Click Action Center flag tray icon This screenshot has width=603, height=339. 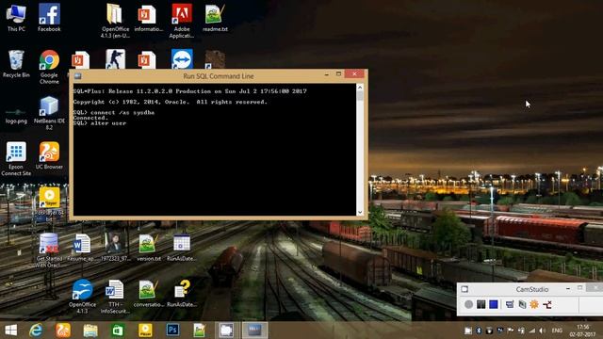tap(511, 331)
